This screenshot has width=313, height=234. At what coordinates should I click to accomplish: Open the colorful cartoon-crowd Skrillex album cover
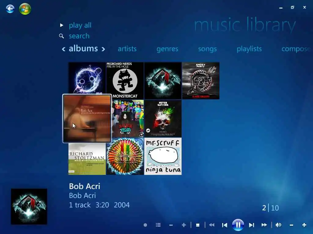pyautogui.click(x=128, y=119)
